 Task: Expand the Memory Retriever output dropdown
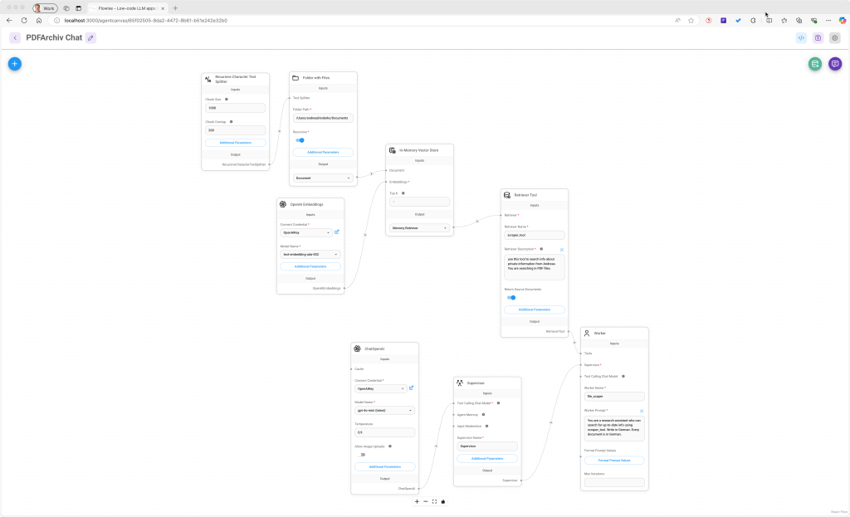pos(419,227)
